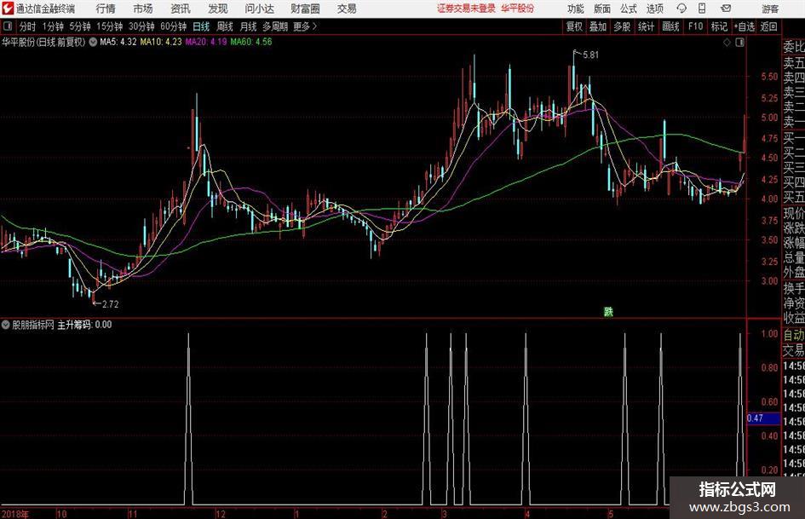Click the 游客 guest account button

(770, 9)
